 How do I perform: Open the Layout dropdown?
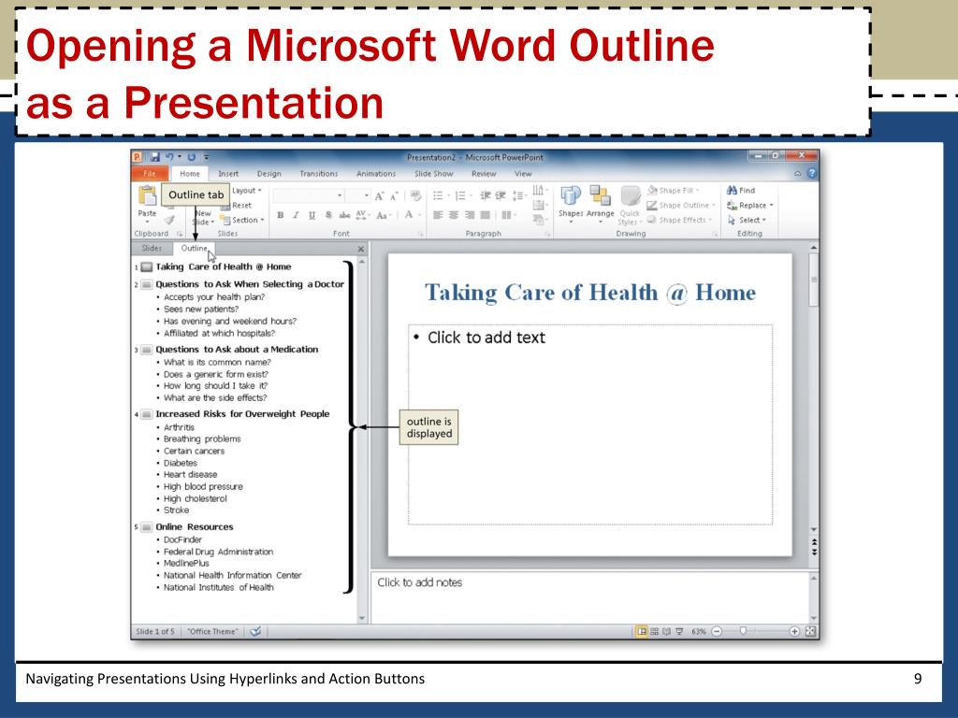click(246, 191)
